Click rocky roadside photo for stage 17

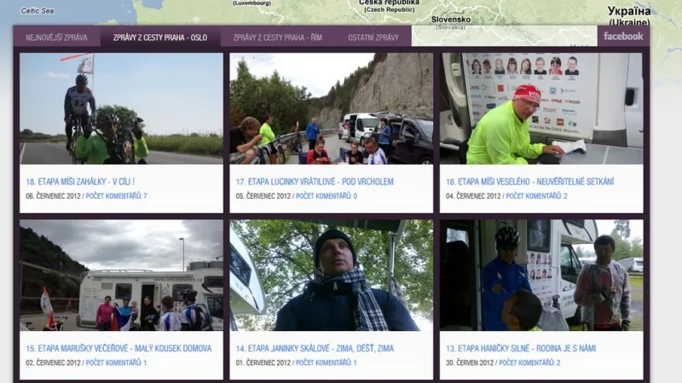point(331,108)
